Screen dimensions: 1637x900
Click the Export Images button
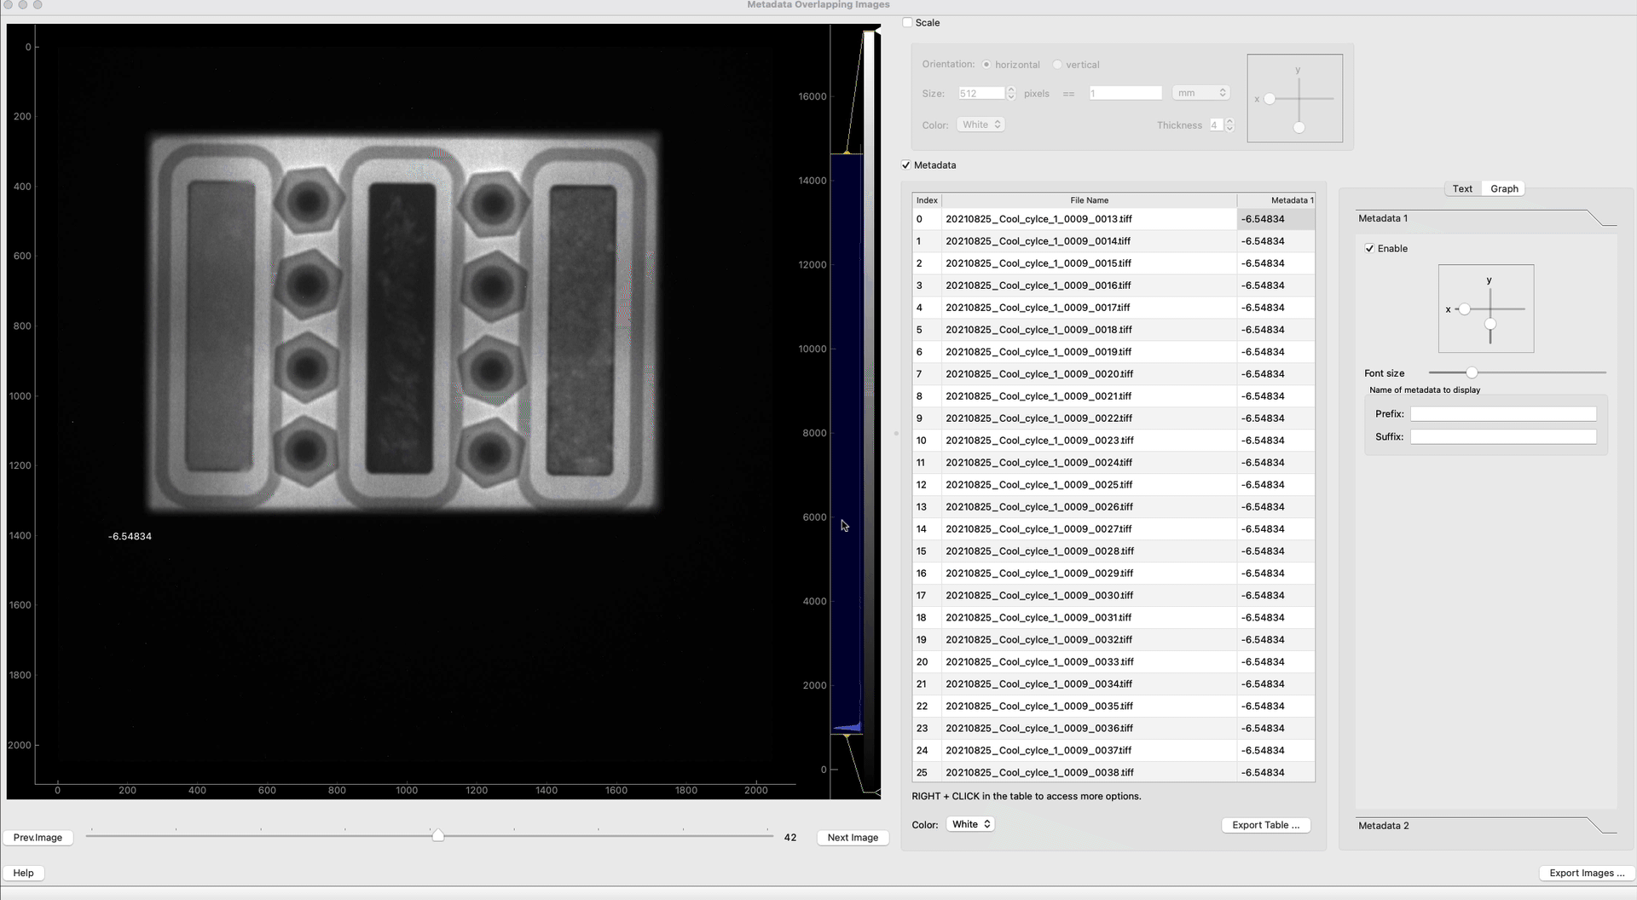point(1587,873)
